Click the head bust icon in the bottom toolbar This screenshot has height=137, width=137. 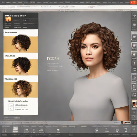[x=5, y=131]
